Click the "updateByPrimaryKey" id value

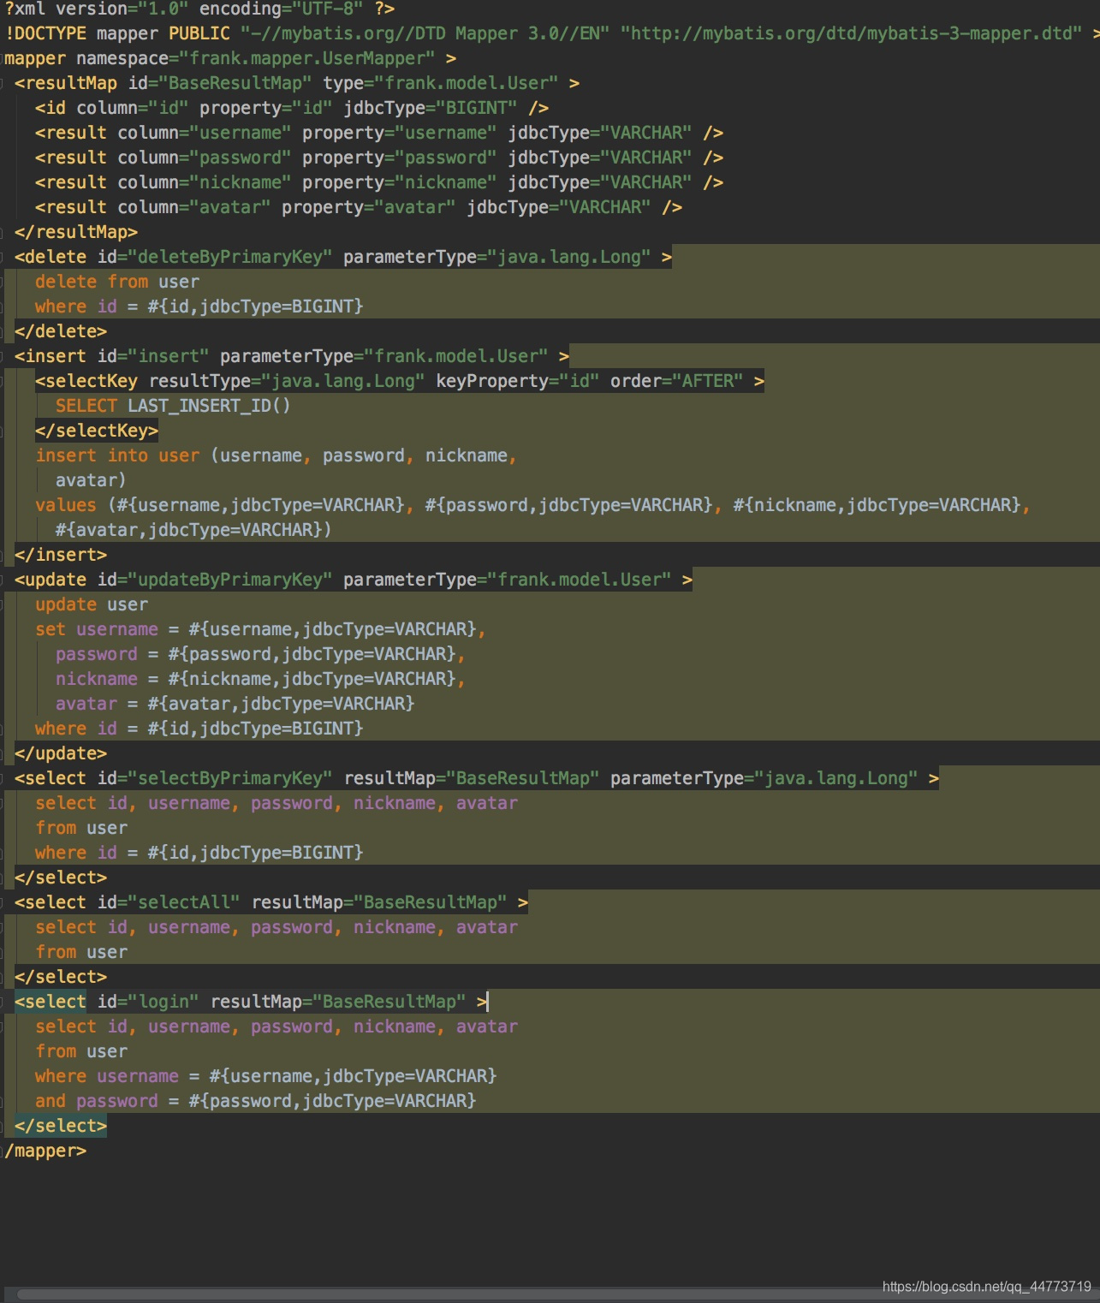pyautogui.click(x=230, y=580)
